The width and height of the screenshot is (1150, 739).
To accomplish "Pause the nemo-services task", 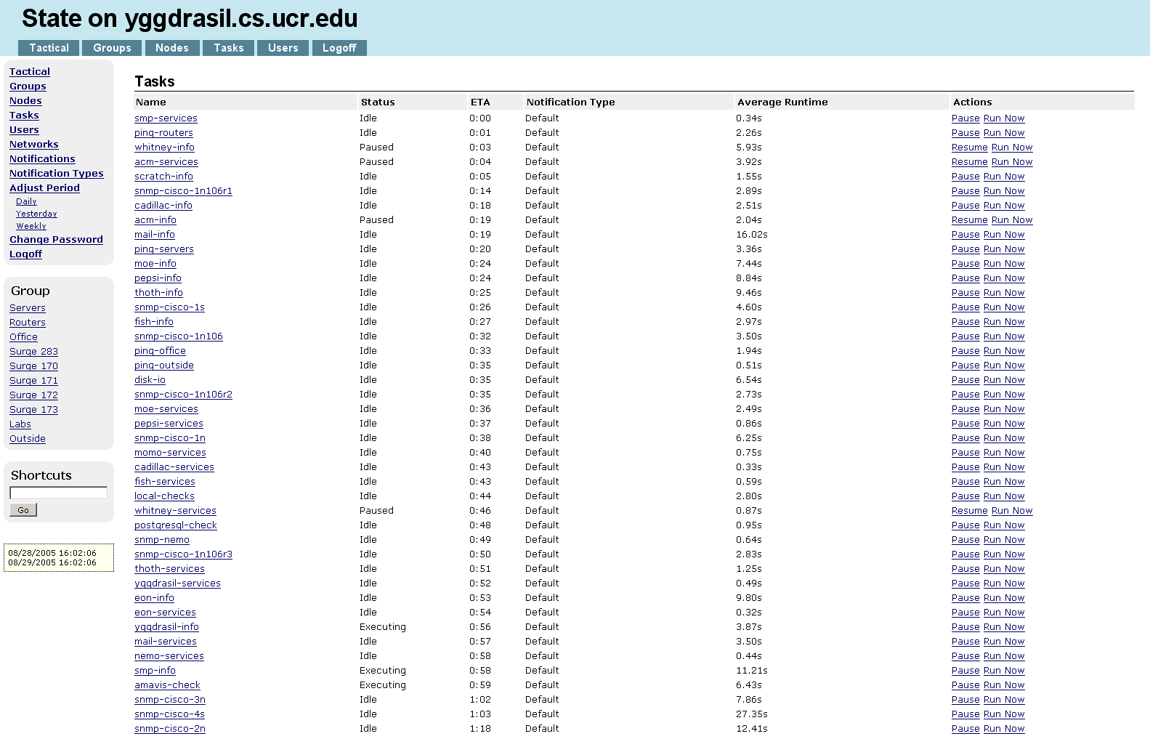I will point(965,656).
